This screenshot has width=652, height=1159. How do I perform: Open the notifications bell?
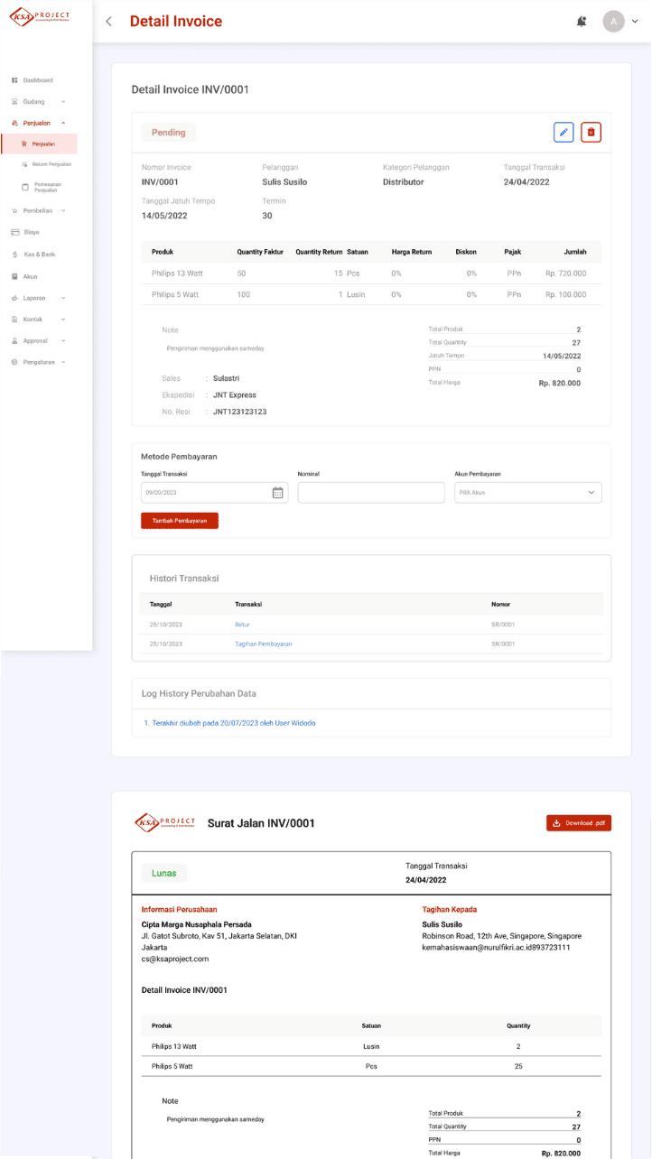coord(582,22)
